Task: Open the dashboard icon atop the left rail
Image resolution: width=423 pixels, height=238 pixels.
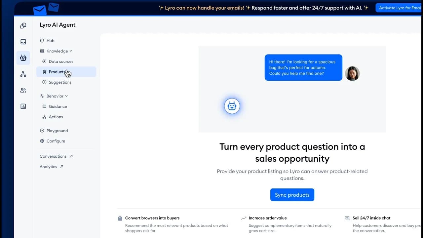Action: (x=23, y=26)
